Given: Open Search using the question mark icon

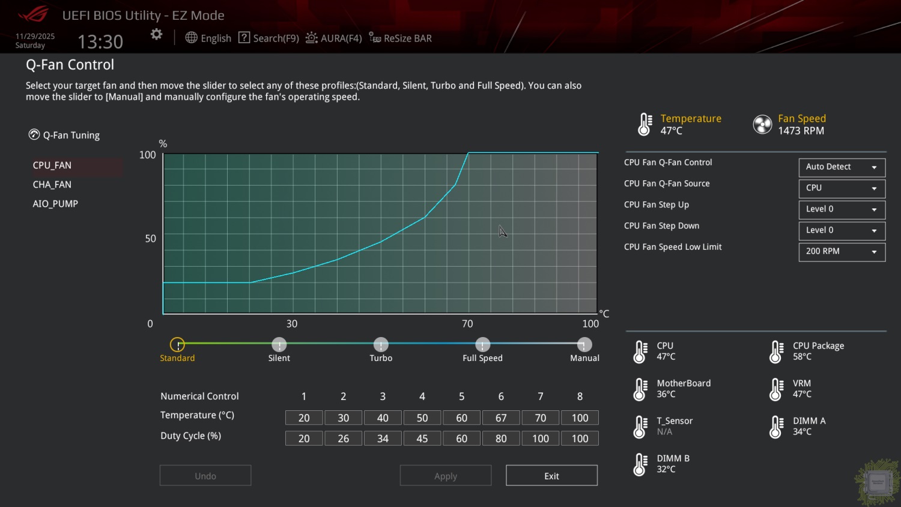Looking at the screenshot, I should coord(244,38).
